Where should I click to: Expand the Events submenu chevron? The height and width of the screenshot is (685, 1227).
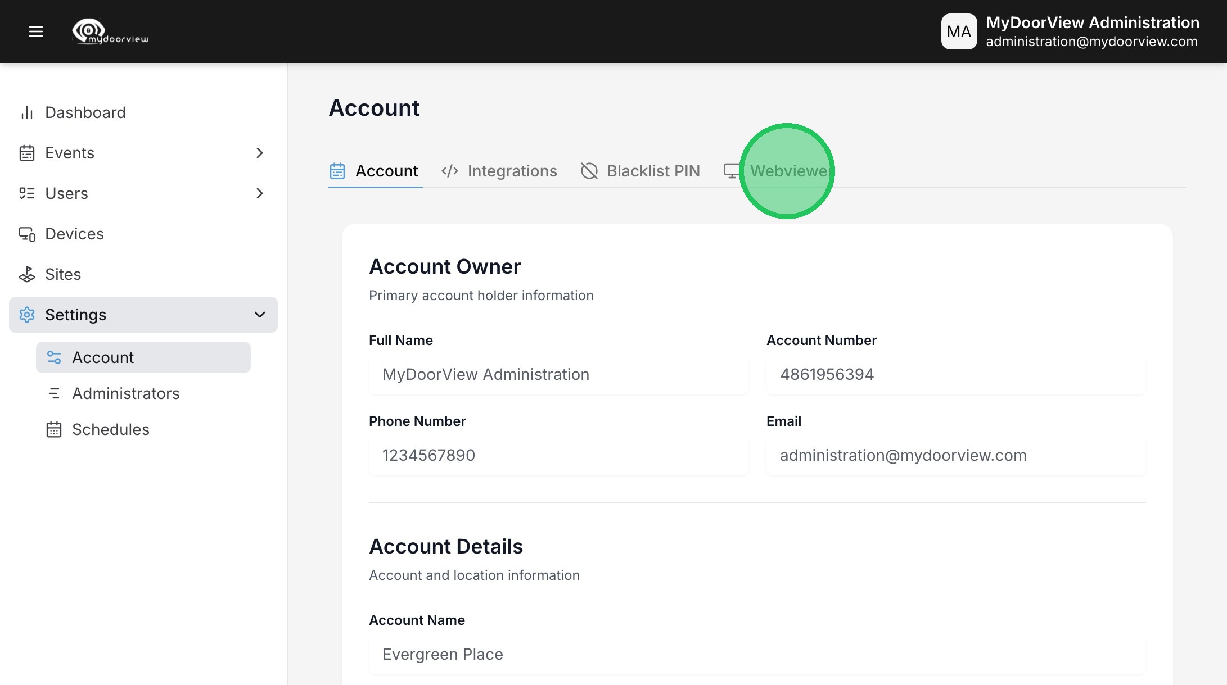click(259, 153)
